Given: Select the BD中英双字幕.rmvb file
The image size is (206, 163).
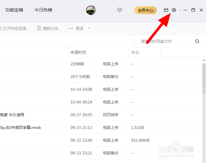Looking at the screenshot, I should pyautogui.click(x=20, y=128).
